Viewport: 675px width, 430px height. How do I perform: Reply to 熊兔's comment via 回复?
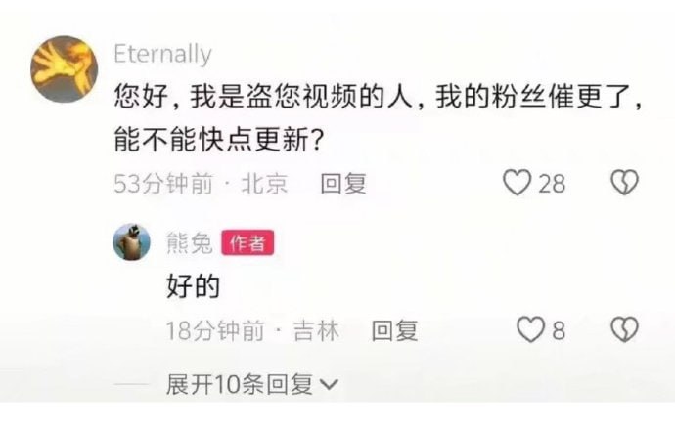[x=395, y=330]
